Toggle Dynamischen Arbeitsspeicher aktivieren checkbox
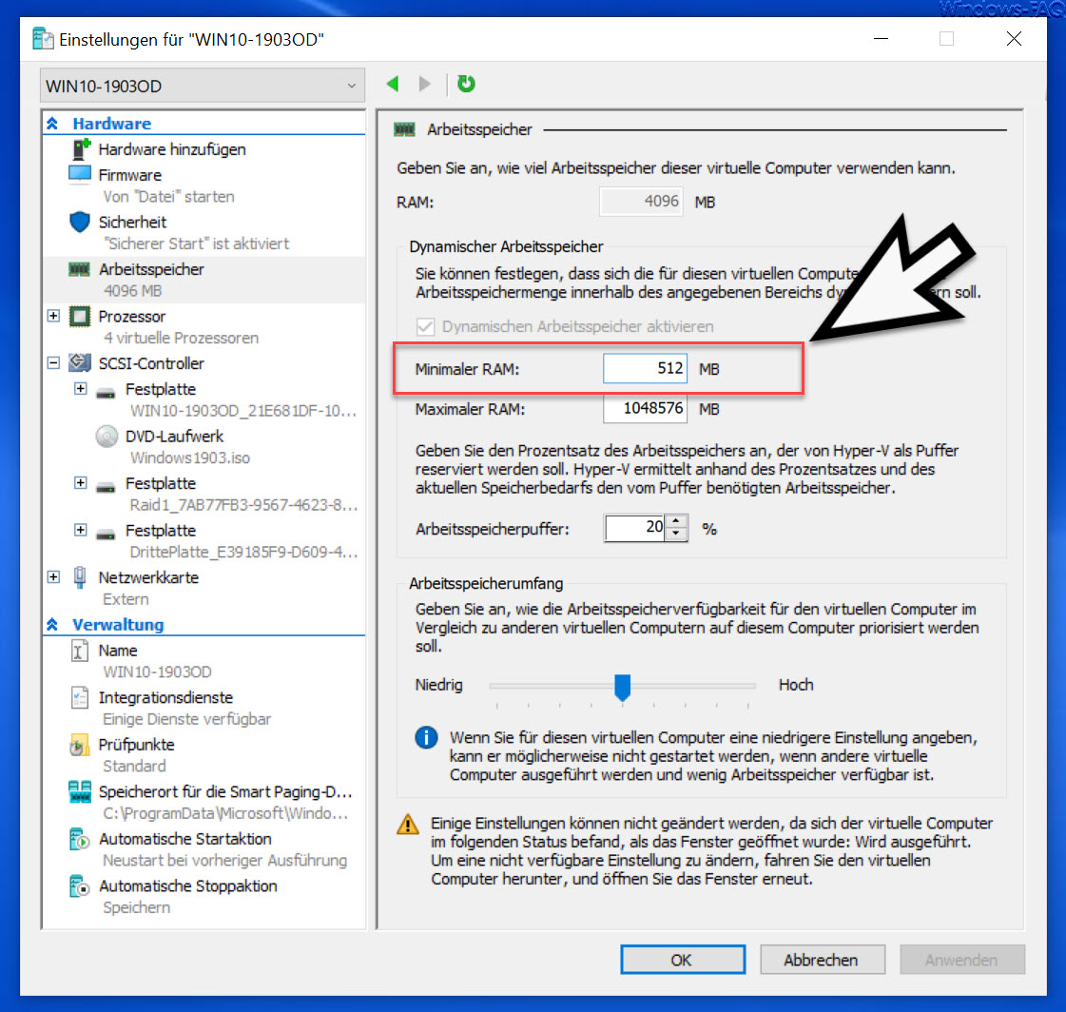 pos(426,326)
